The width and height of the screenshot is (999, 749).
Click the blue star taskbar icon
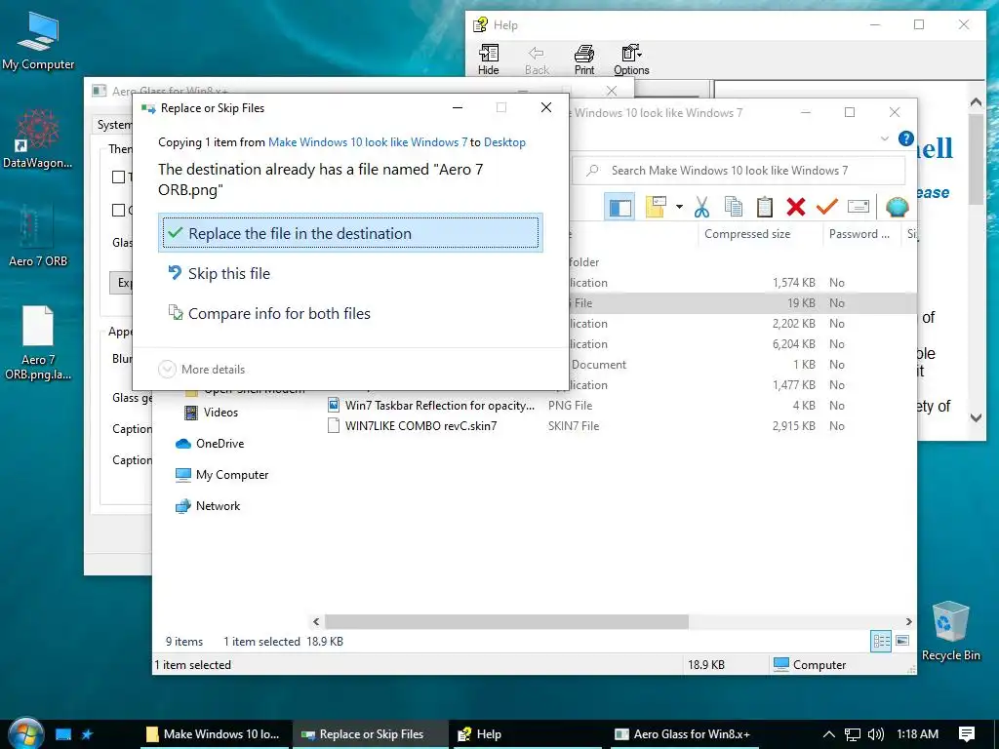tap(87, 734)
